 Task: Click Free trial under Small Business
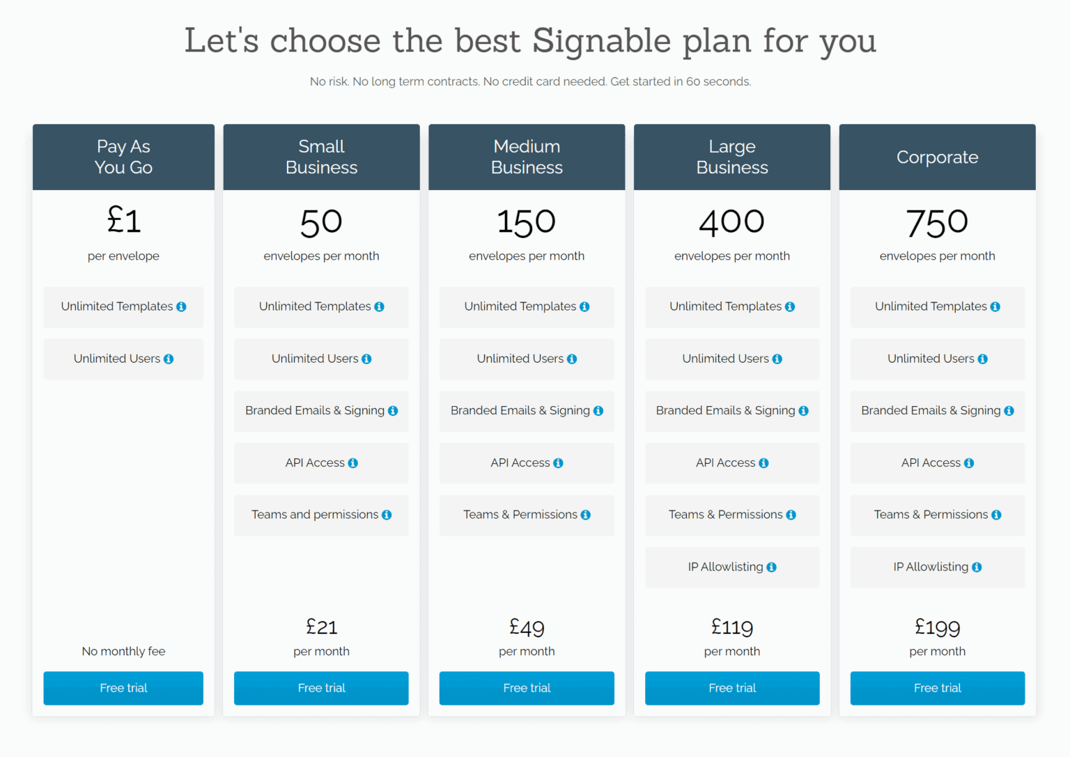(321, 688)
